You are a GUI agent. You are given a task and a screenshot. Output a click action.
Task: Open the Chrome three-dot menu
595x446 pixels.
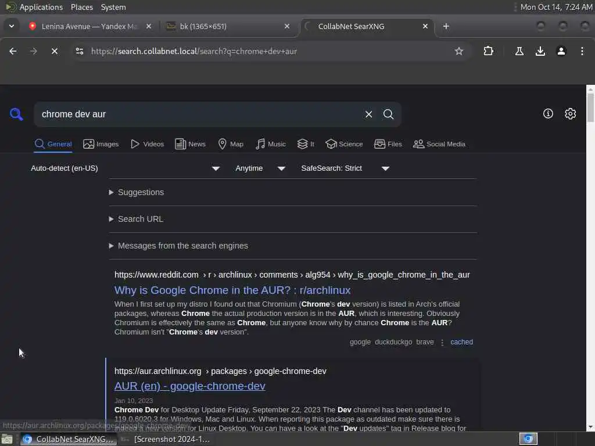tap(582, 51)
